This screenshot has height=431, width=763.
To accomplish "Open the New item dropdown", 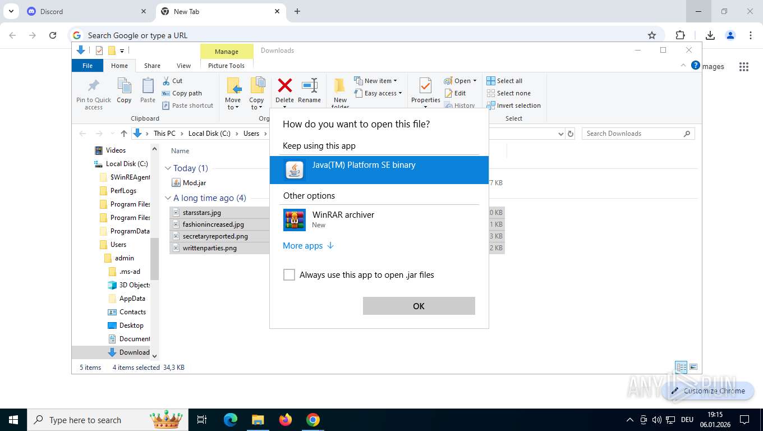I will [376, 81].
